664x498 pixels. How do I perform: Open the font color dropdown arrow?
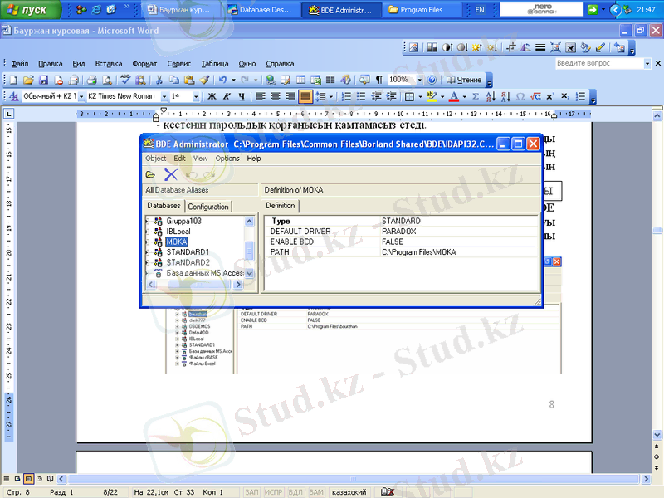click(x=465, y=96)
